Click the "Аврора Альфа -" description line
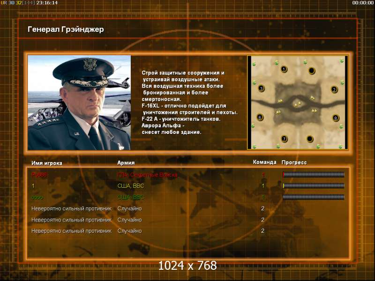The width and height of the screenshot is (375, 281). pyautogui.click(x=163, y=126)
